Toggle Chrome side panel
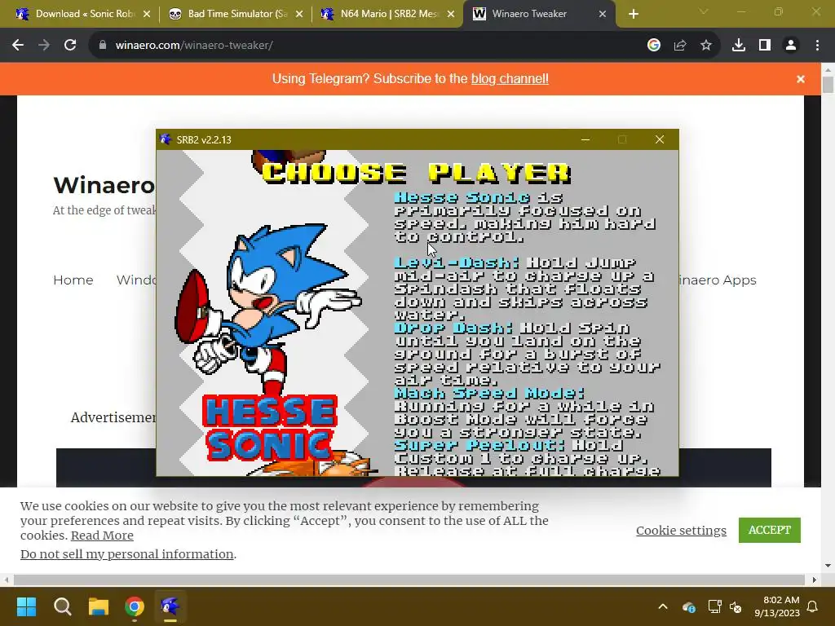Viewport: 835px width, 626px height. (x=765, y=46)
